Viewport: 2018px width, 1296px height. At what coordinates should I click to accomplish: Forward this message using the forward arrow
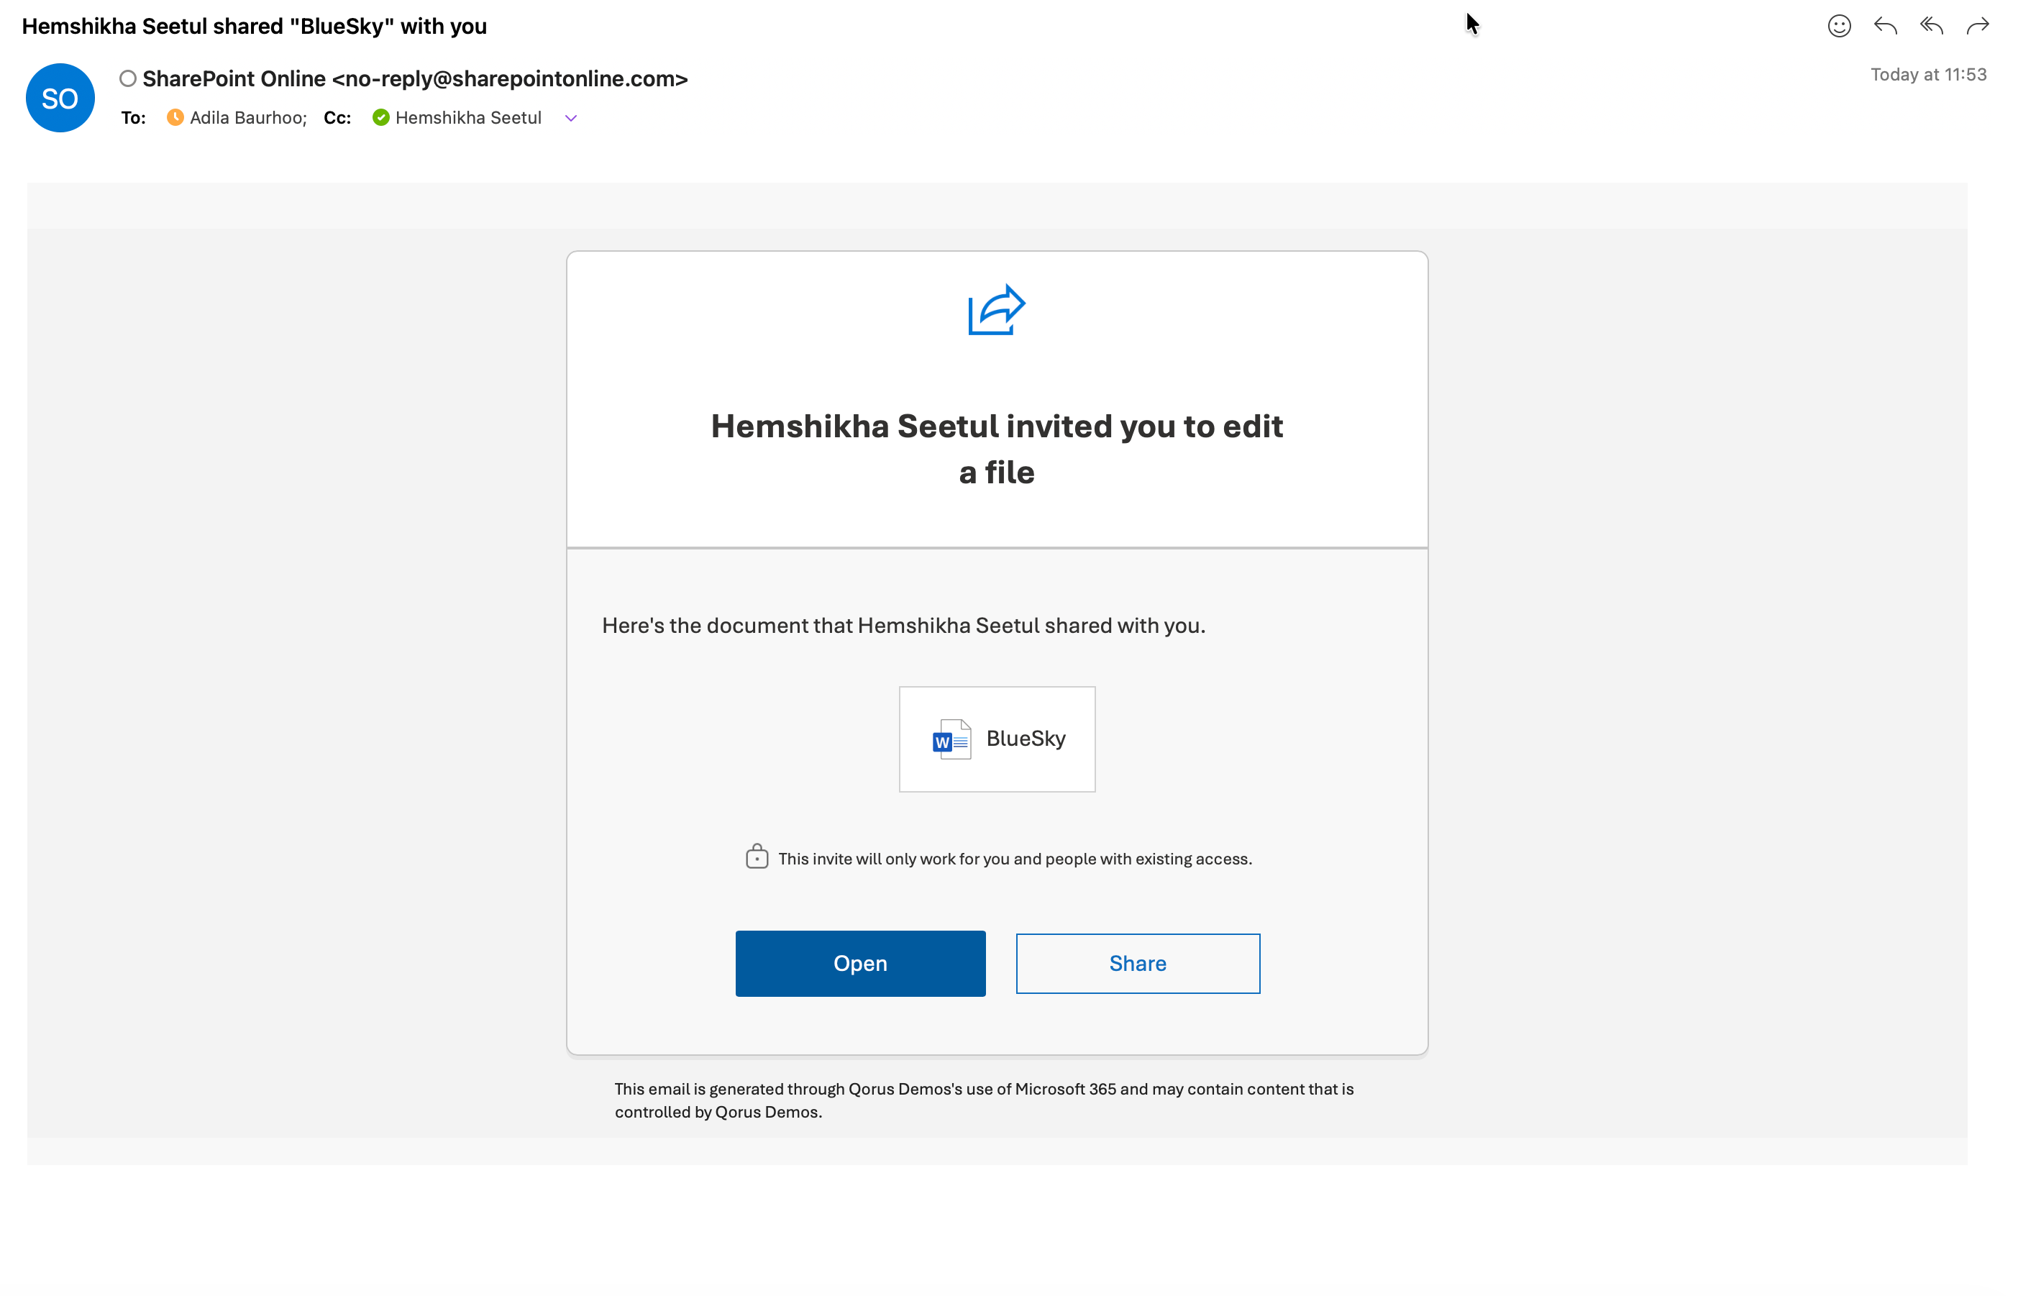point(1977,26)
